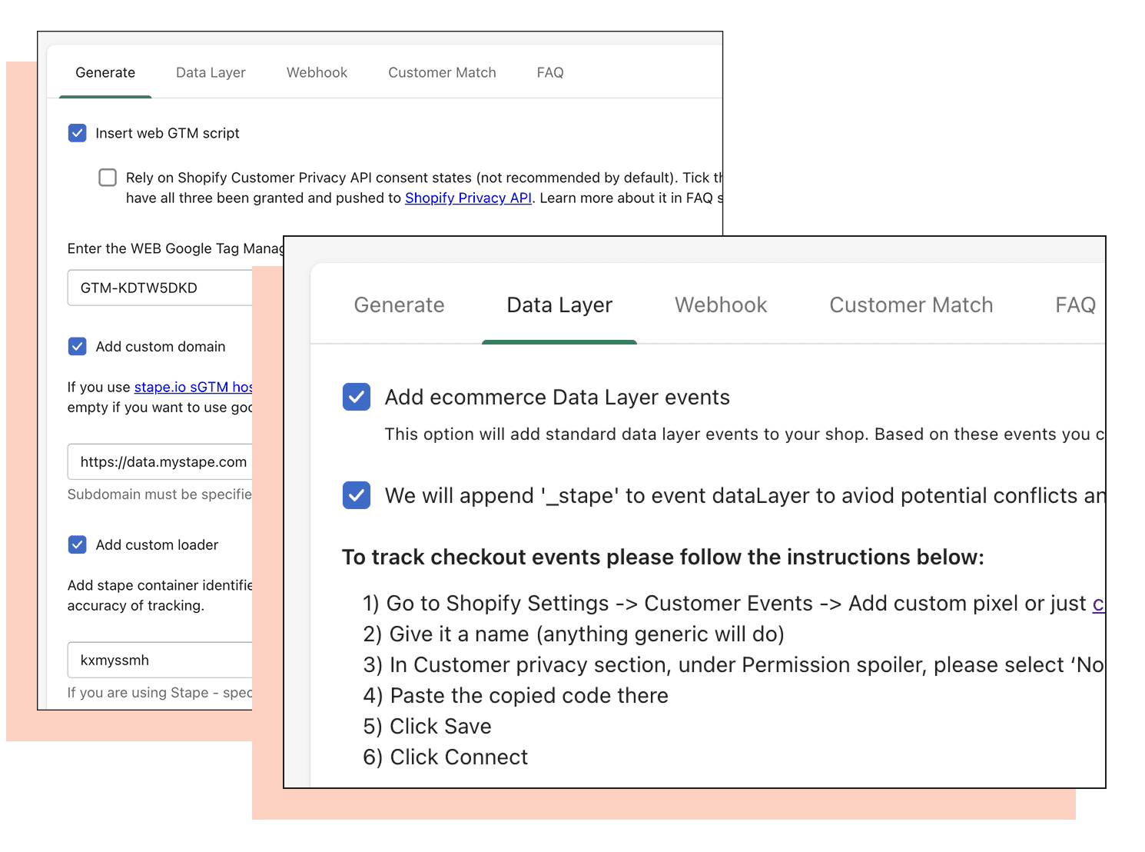Viewport: 1145px width, 852px height.
Task: Toggle append '_stape' to event checkbox
Action: 357,495
